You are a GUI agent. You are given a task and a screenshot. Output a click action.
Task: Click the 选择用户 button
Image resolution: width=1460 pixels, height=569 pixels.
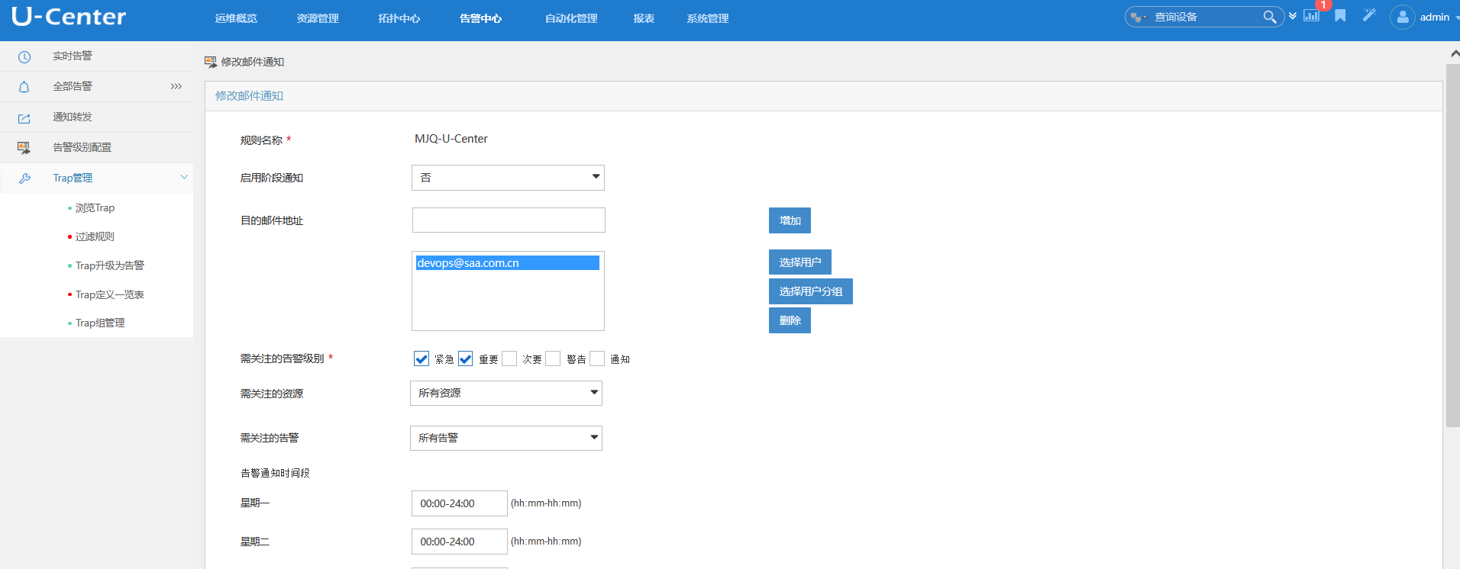800,262
